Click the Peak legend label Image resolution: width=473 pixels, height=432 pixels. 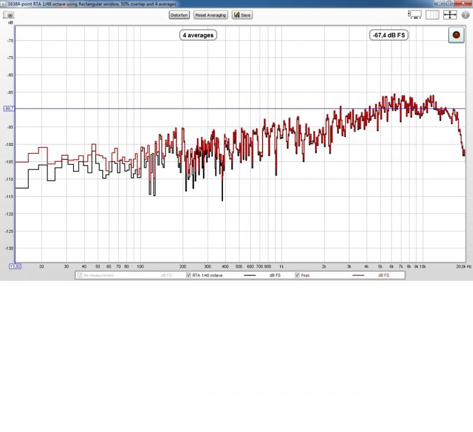305,275
